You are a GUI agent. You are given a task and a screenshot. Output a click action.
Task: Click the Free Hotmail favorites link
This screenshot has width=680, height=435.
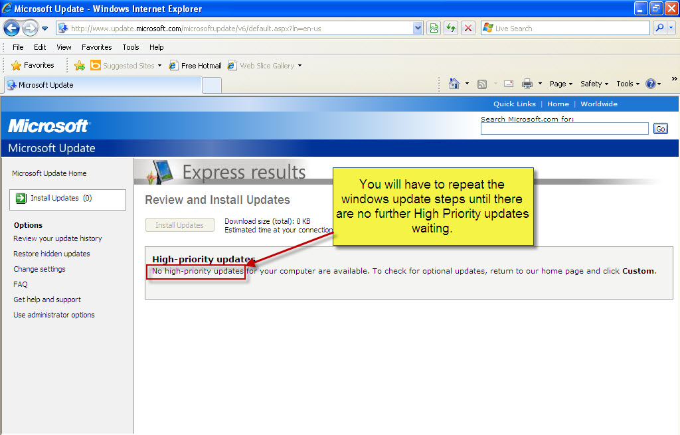point(195,66)
